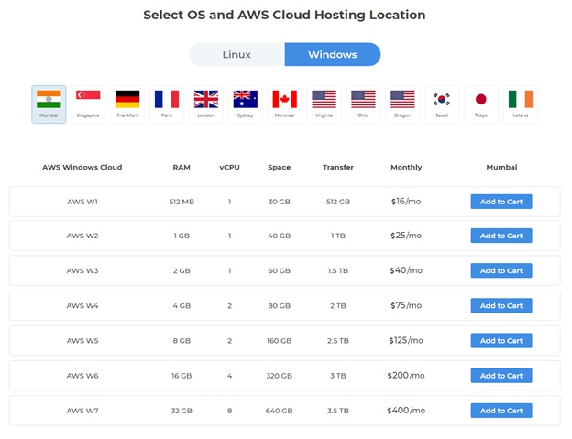
Task: Click the AWS W1 plan name
Action: pos(82,202)
